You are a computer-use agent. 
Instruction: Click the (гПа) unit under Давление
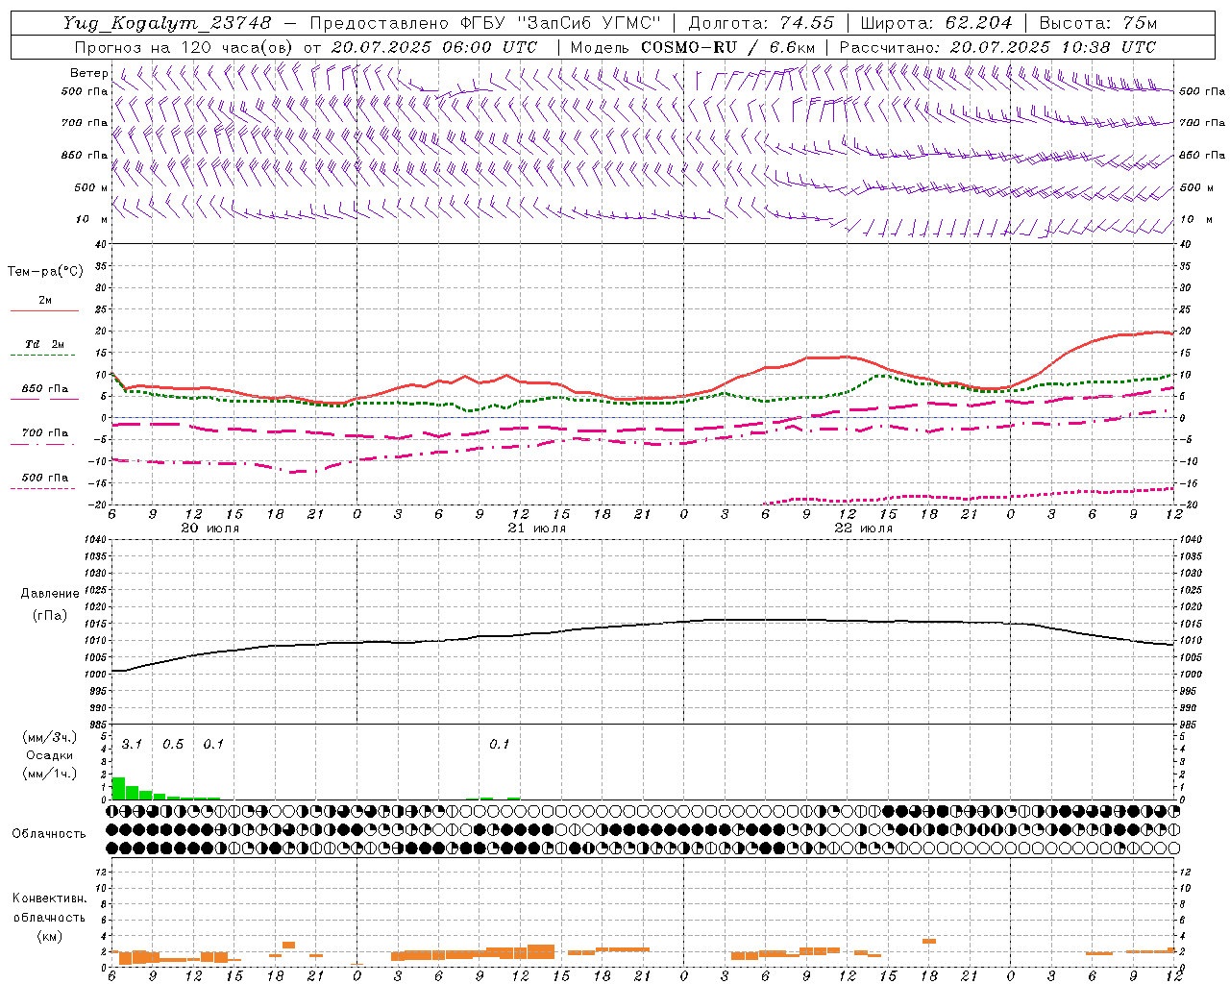(x=50, y=615)
